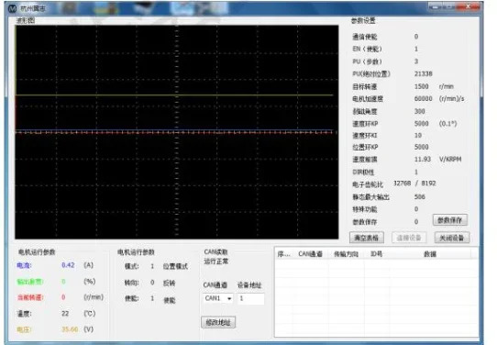Select the DIR极性 value 1
Image resolution: width=497 pixels, height=345 pixels.
[416, 172]
